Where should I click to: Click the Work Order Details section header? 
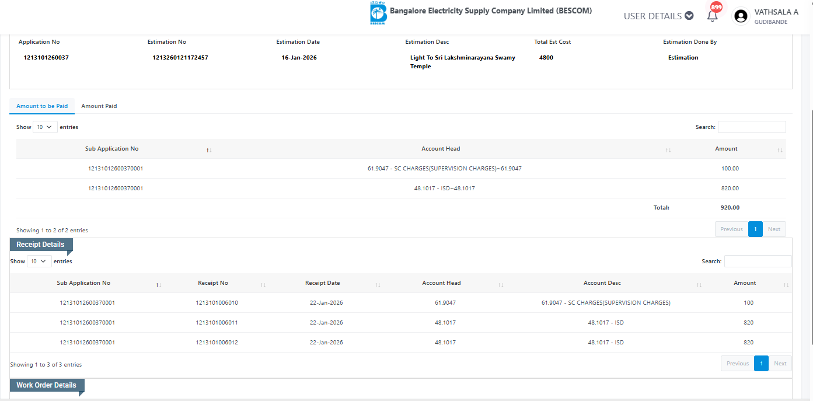[x=47, y=385]
